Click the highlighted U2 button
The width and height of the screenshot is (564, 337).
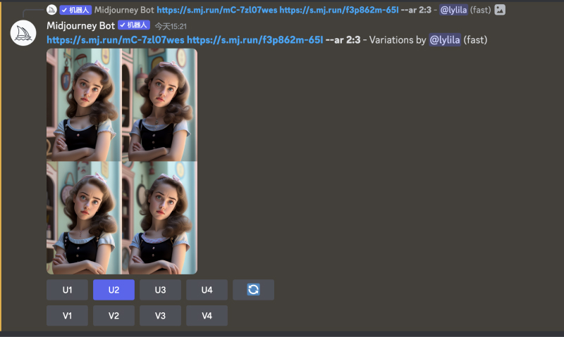(114, 290)
